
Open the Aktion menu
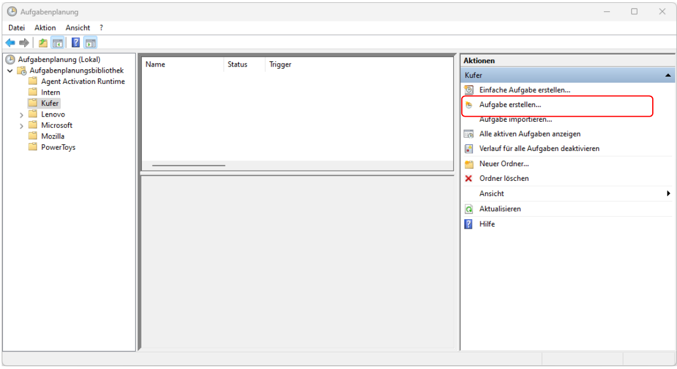(45, 28)
